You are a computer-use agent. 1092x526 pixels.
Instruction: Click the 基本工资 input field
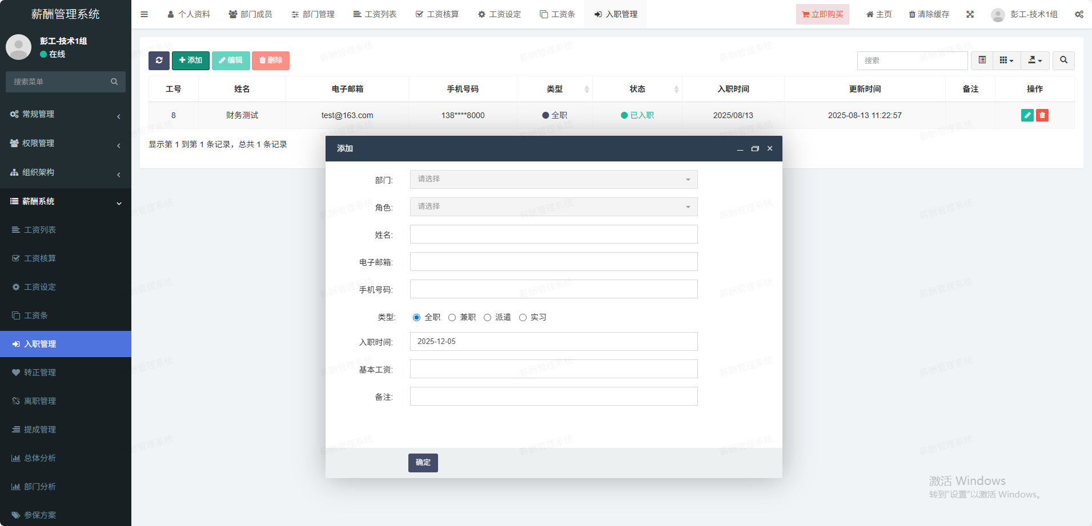(553, 369)
